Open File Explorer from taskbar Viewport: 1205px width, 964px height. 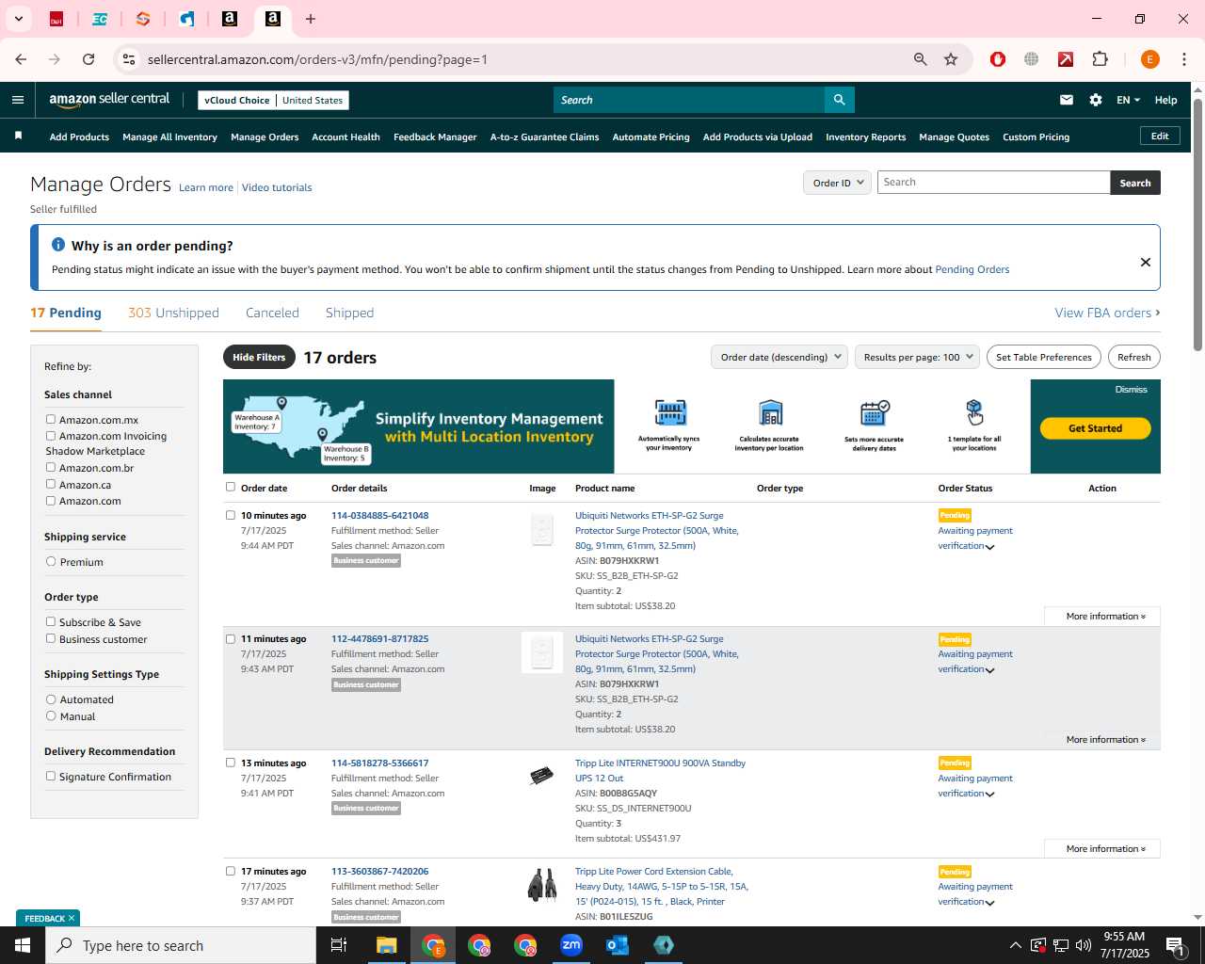[x=387, y=945]
